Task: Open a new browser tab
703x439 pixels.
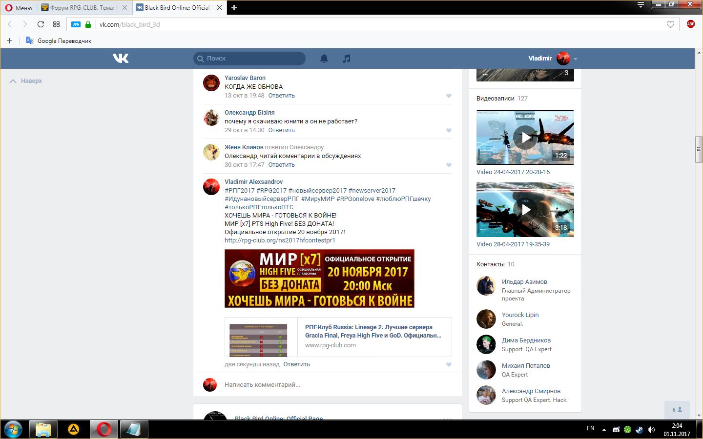Action: 234,8
